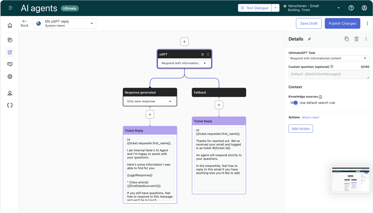Click the Context section heading
The height and width of the screenshot is (213, 373).
(295, 87)
